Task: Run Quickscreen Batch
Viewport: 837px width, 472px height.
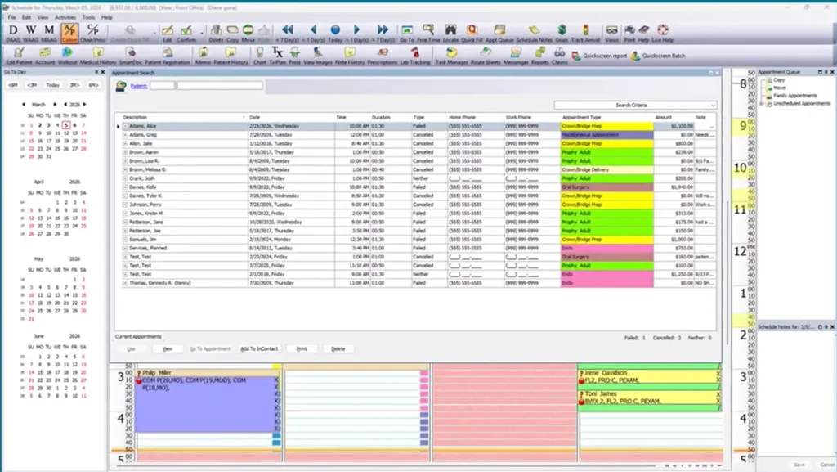Action: point(658,56)
